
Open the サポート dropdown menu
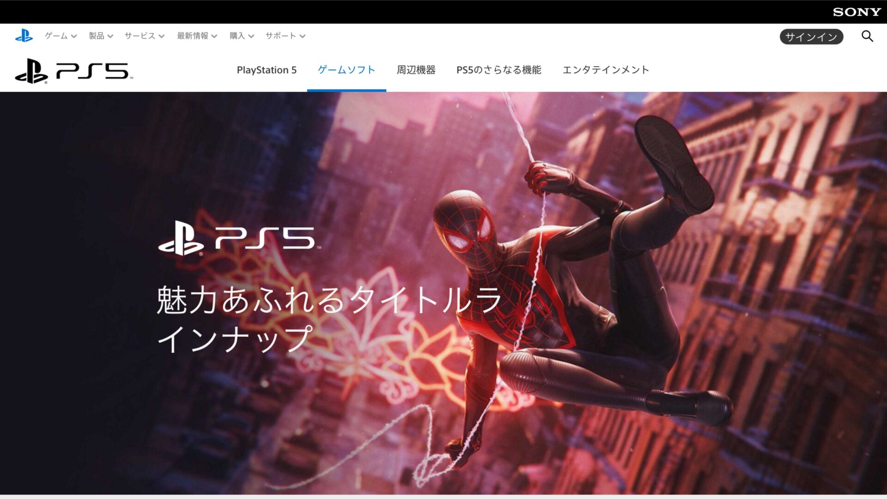[285, 36]
